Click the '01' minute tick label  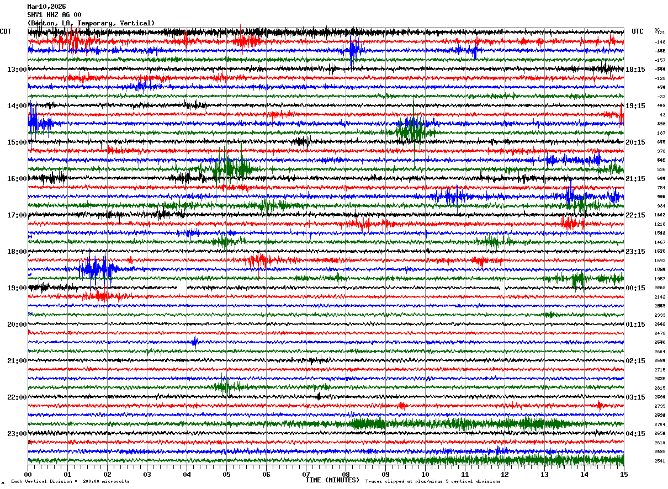(67, 474)
